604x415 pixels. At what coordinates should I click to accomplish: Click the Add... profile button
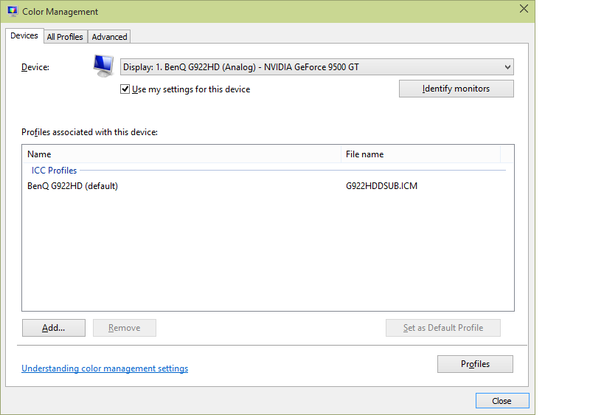(53, 328)
